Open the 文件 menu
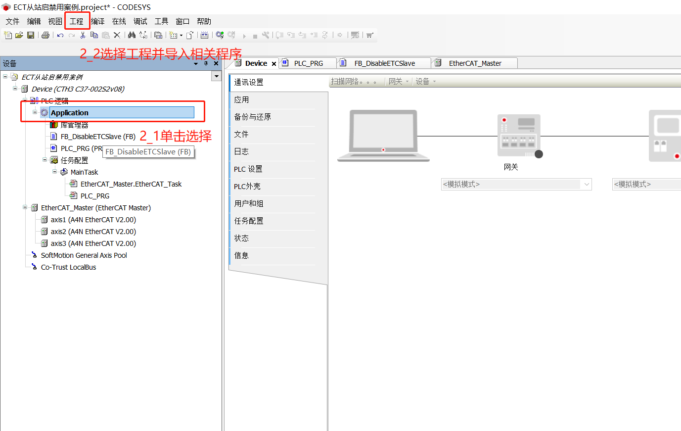681x431 pixels. click(x=12, y=21)
